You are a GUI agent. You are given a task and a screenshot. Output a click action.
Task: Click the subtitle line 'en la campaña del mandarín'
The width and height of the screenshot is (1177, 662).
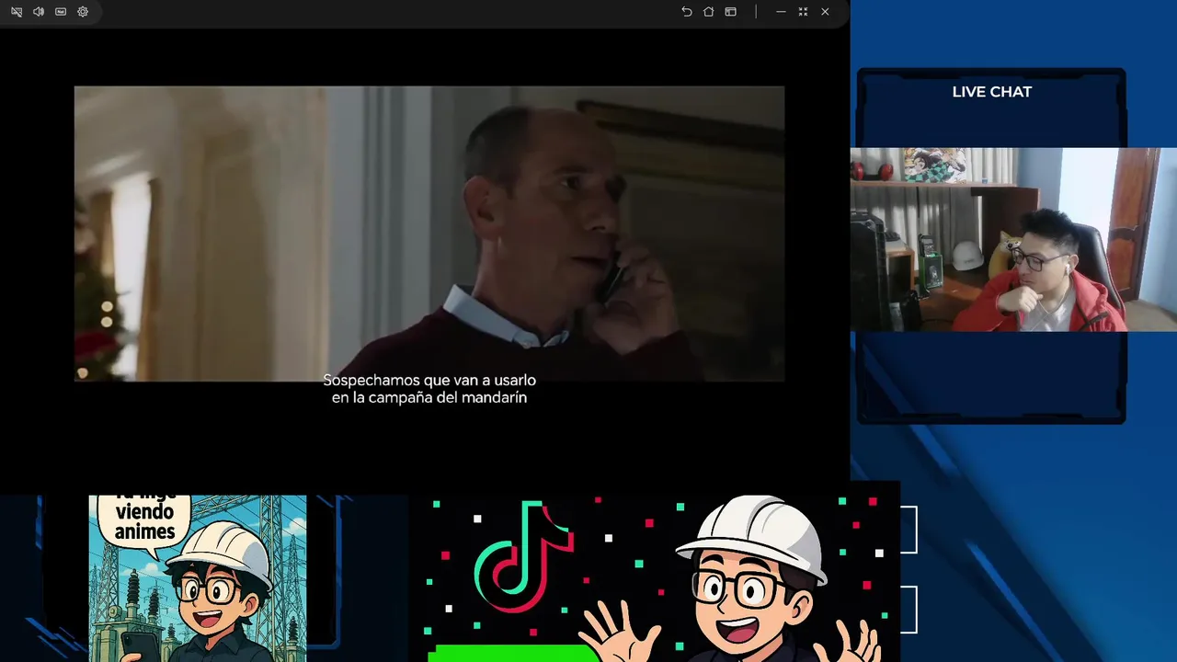429,398
